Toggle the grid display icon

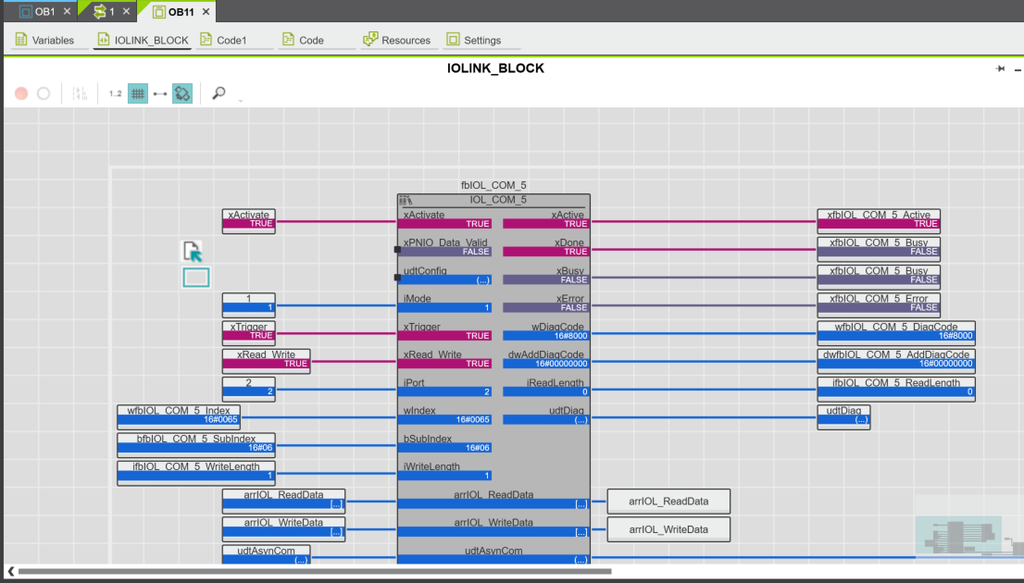[137, 93]
